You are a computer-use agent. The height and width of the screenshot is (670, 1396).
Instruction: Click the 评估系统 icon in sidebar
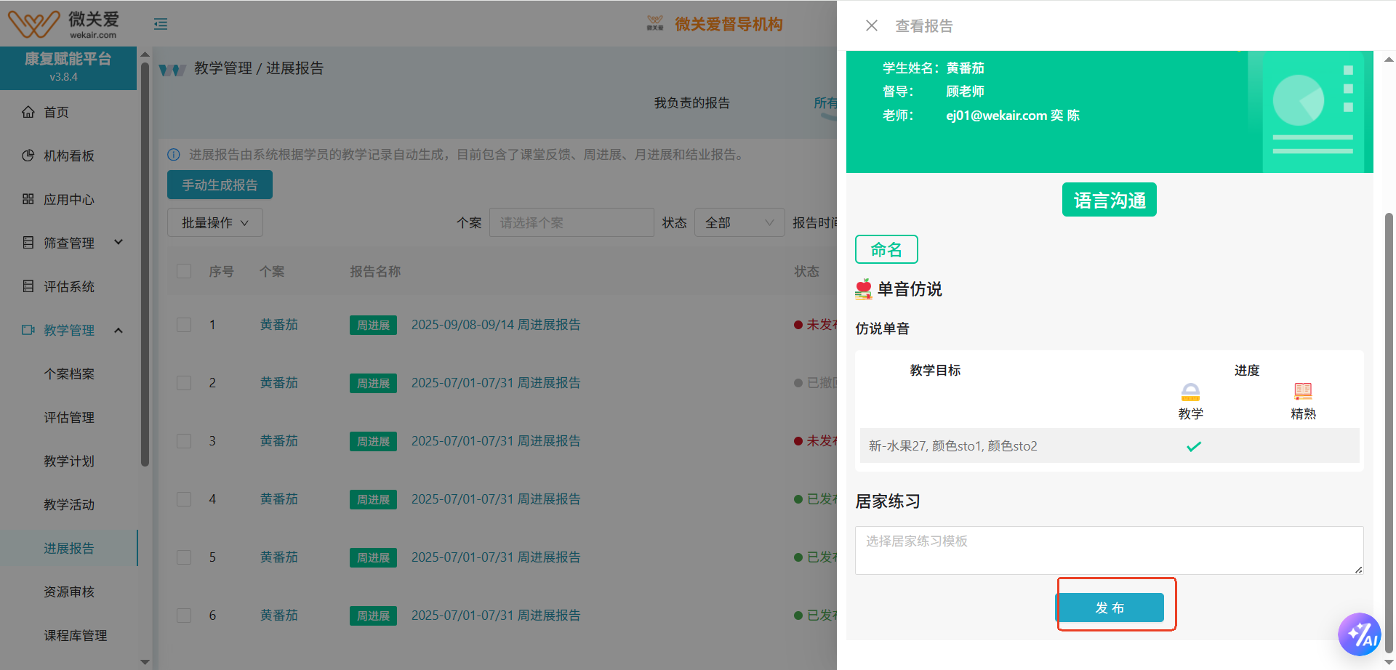(x=28, y=286)
